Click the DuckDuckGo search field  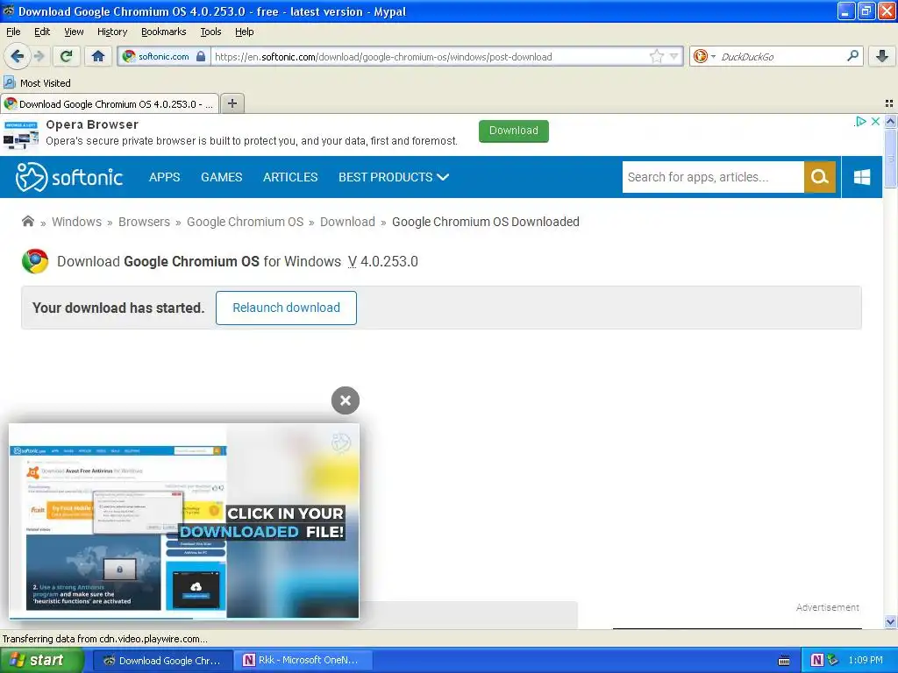pyautogui.click(x=781, y=56)
